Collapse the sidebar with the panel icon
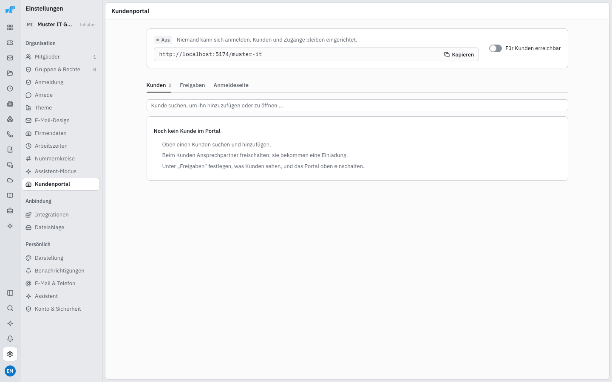Image resolution: width=612 pixels, height=382 pixels. tap(10, 293)
